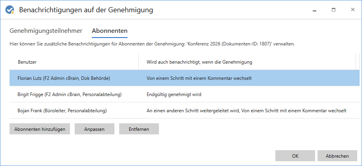Screen dimensions: 362x166
Task: Click the approval notification icon in title bar
Action: point(10,10)
